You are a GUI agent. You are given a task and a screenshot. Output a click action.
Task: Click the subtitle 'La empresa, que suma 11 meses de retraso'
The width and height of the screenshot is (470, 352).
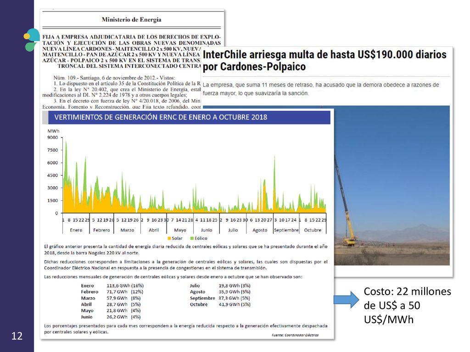click(x=321, y=89)
